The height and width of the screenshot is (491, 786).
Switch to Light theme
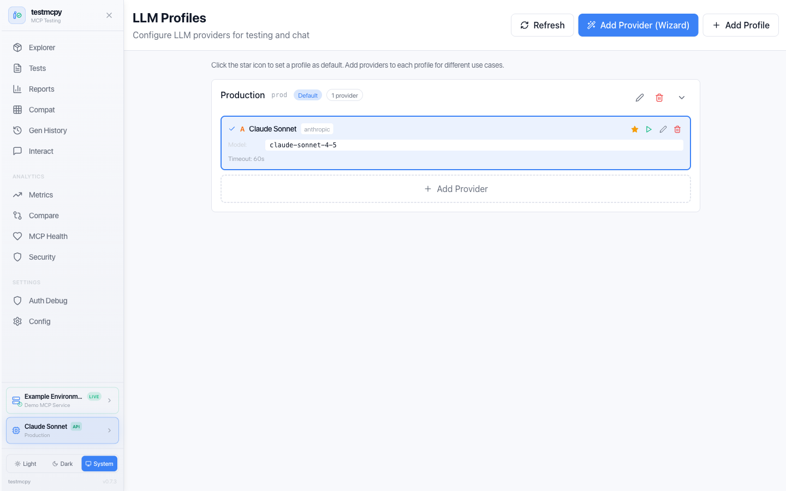26,464
